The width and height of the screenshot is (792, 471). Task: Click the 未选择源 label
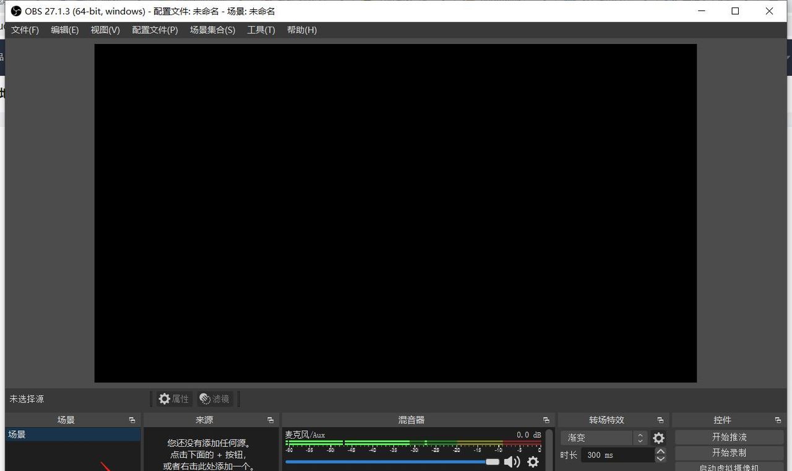tap(27, 399)
